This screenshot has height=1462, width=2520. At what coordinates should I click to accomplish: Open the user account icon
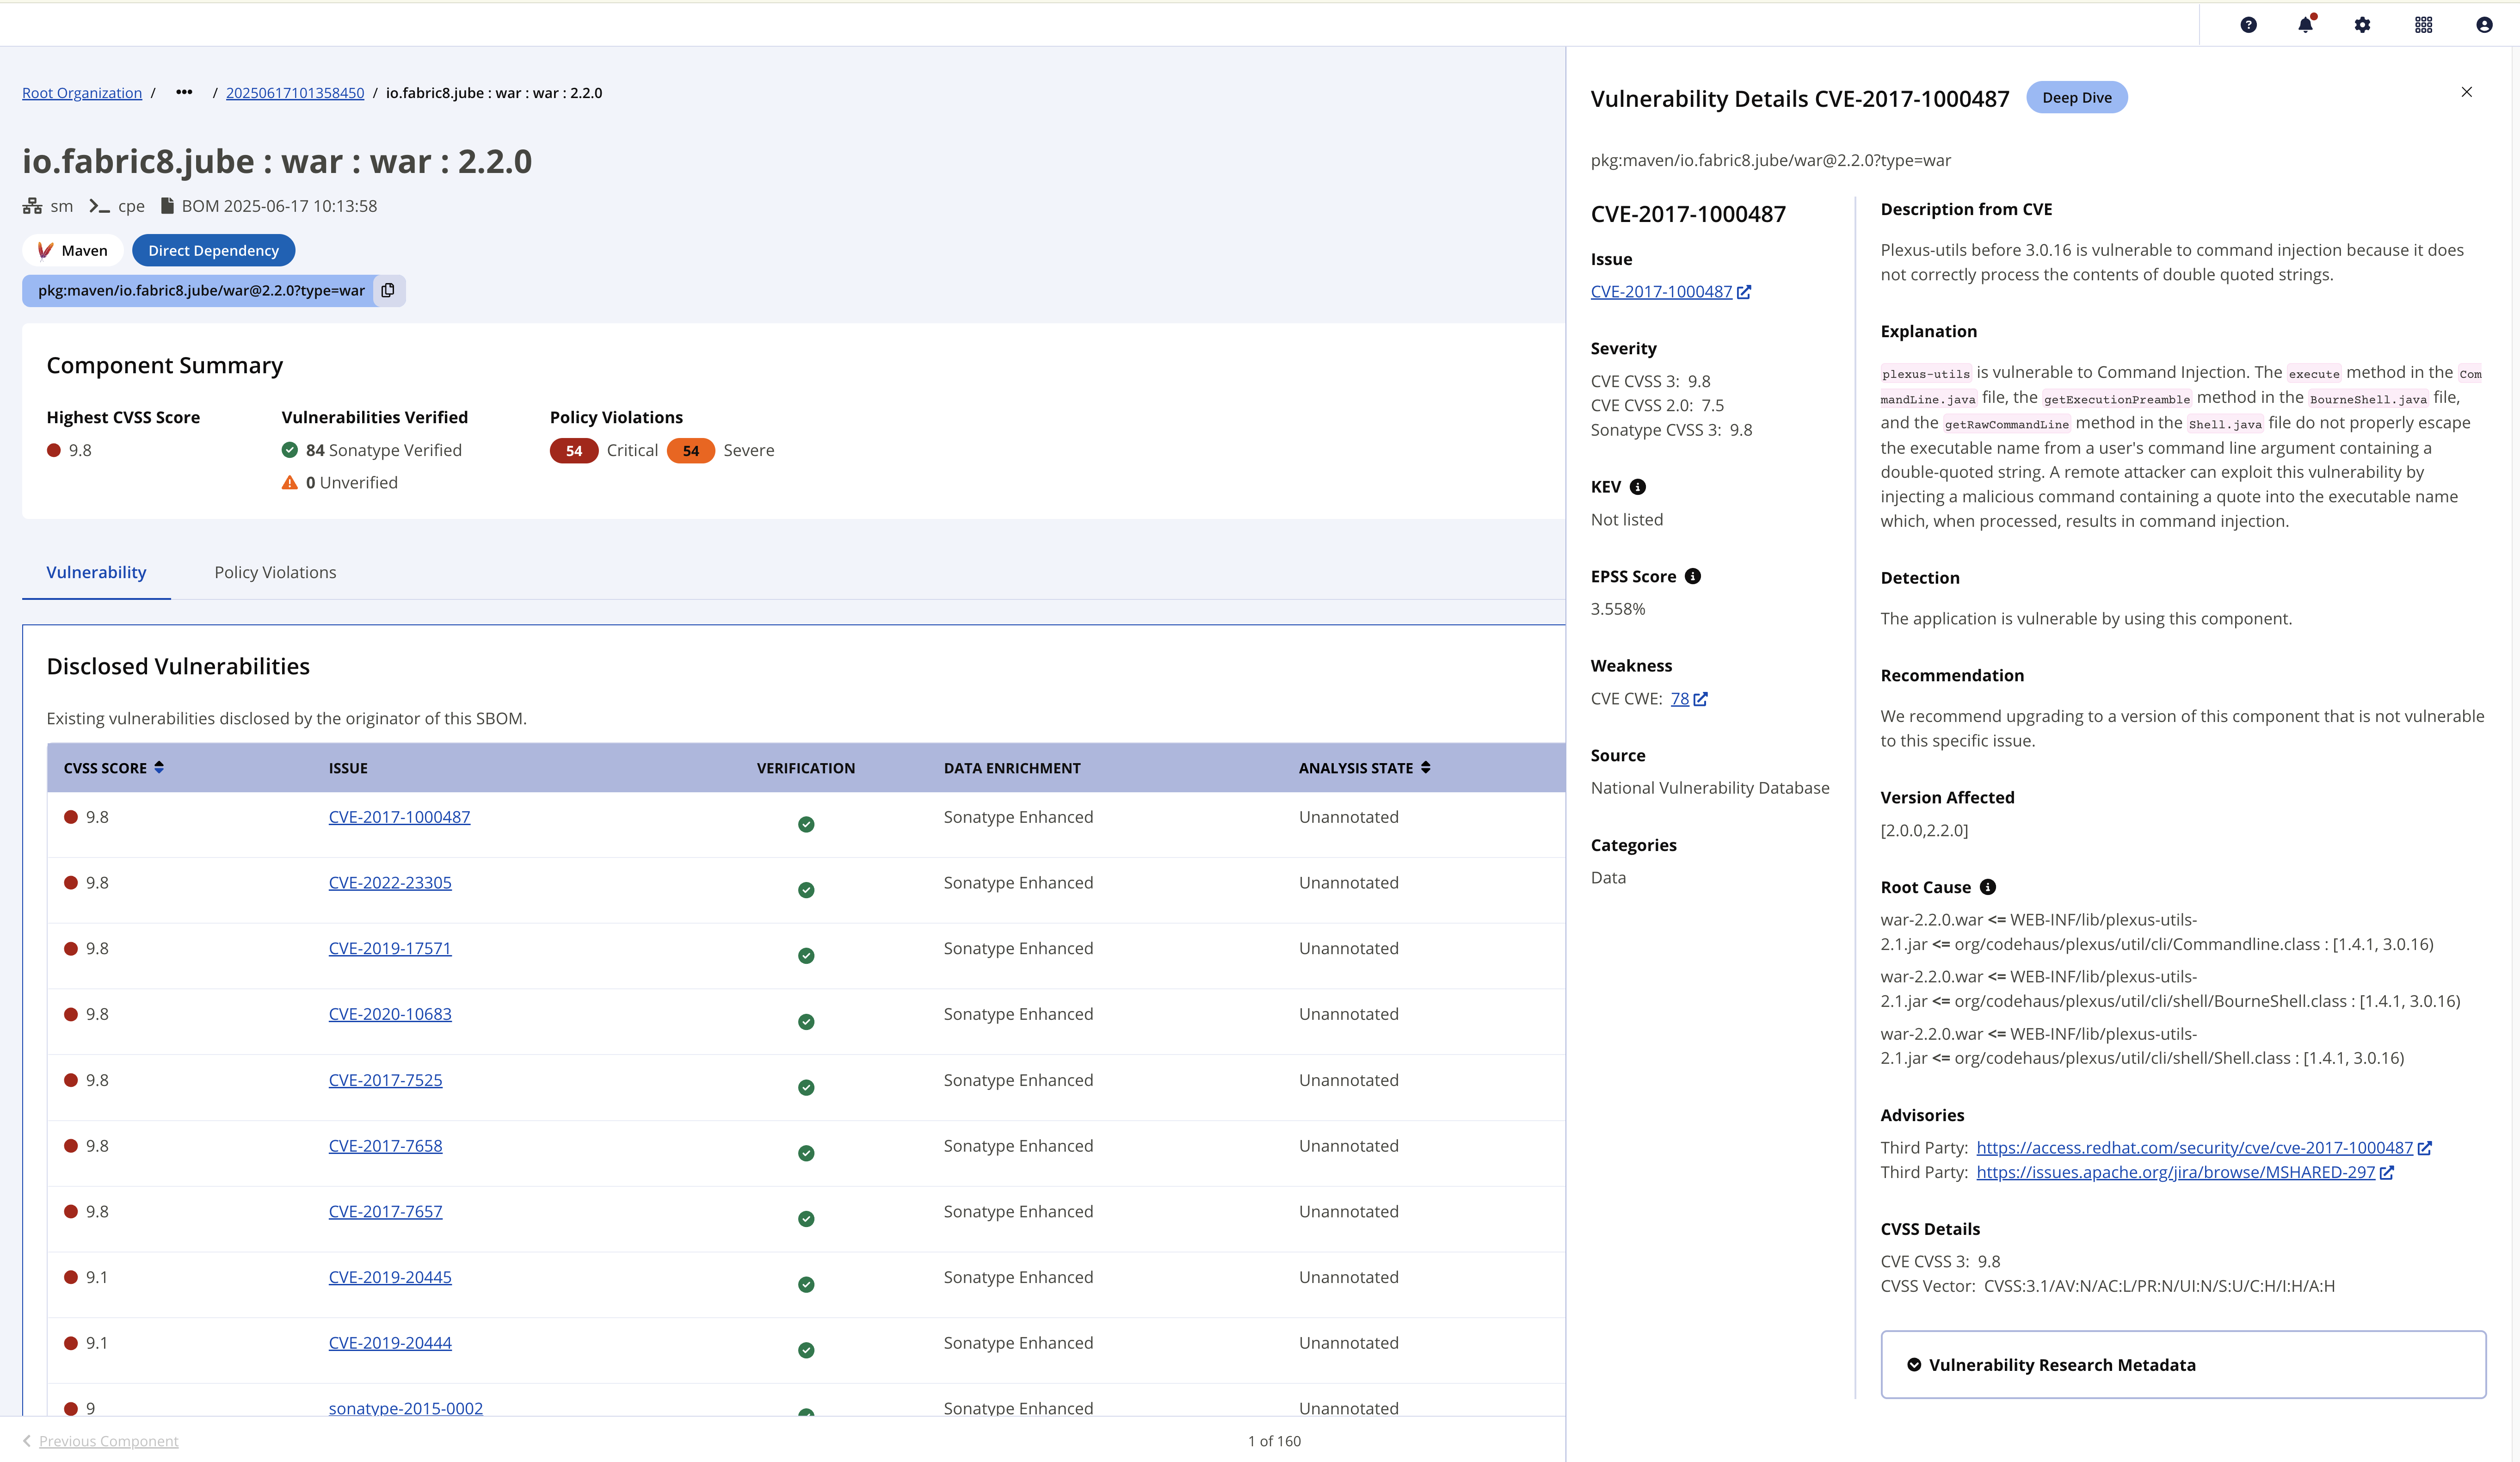2484,25
